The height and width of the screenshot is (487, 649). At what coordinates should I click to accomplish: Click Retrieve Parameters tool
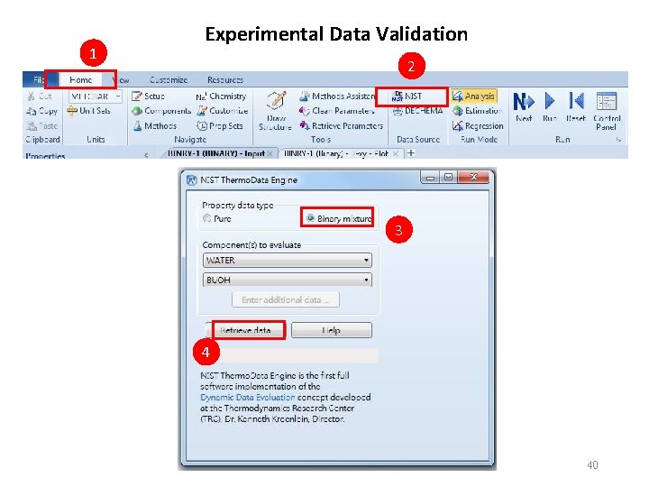(x=342, y=126)
